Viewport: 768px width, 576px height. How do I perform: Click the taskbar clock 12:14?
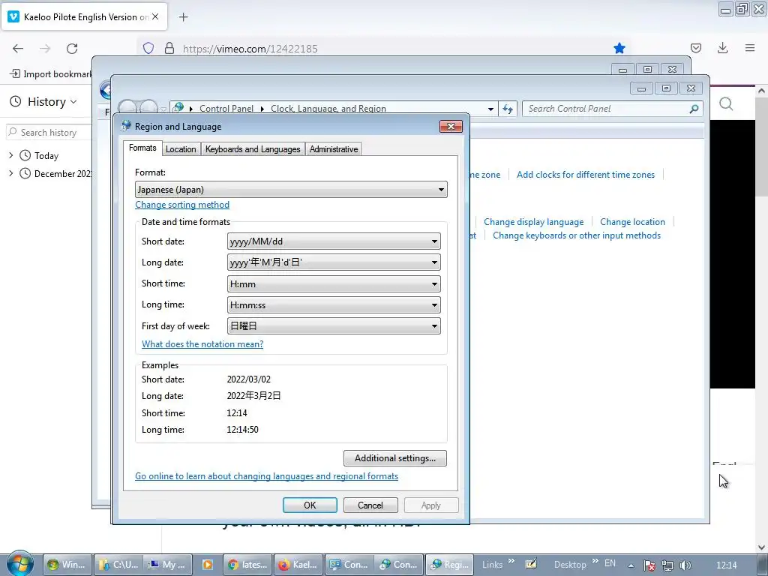726,565
